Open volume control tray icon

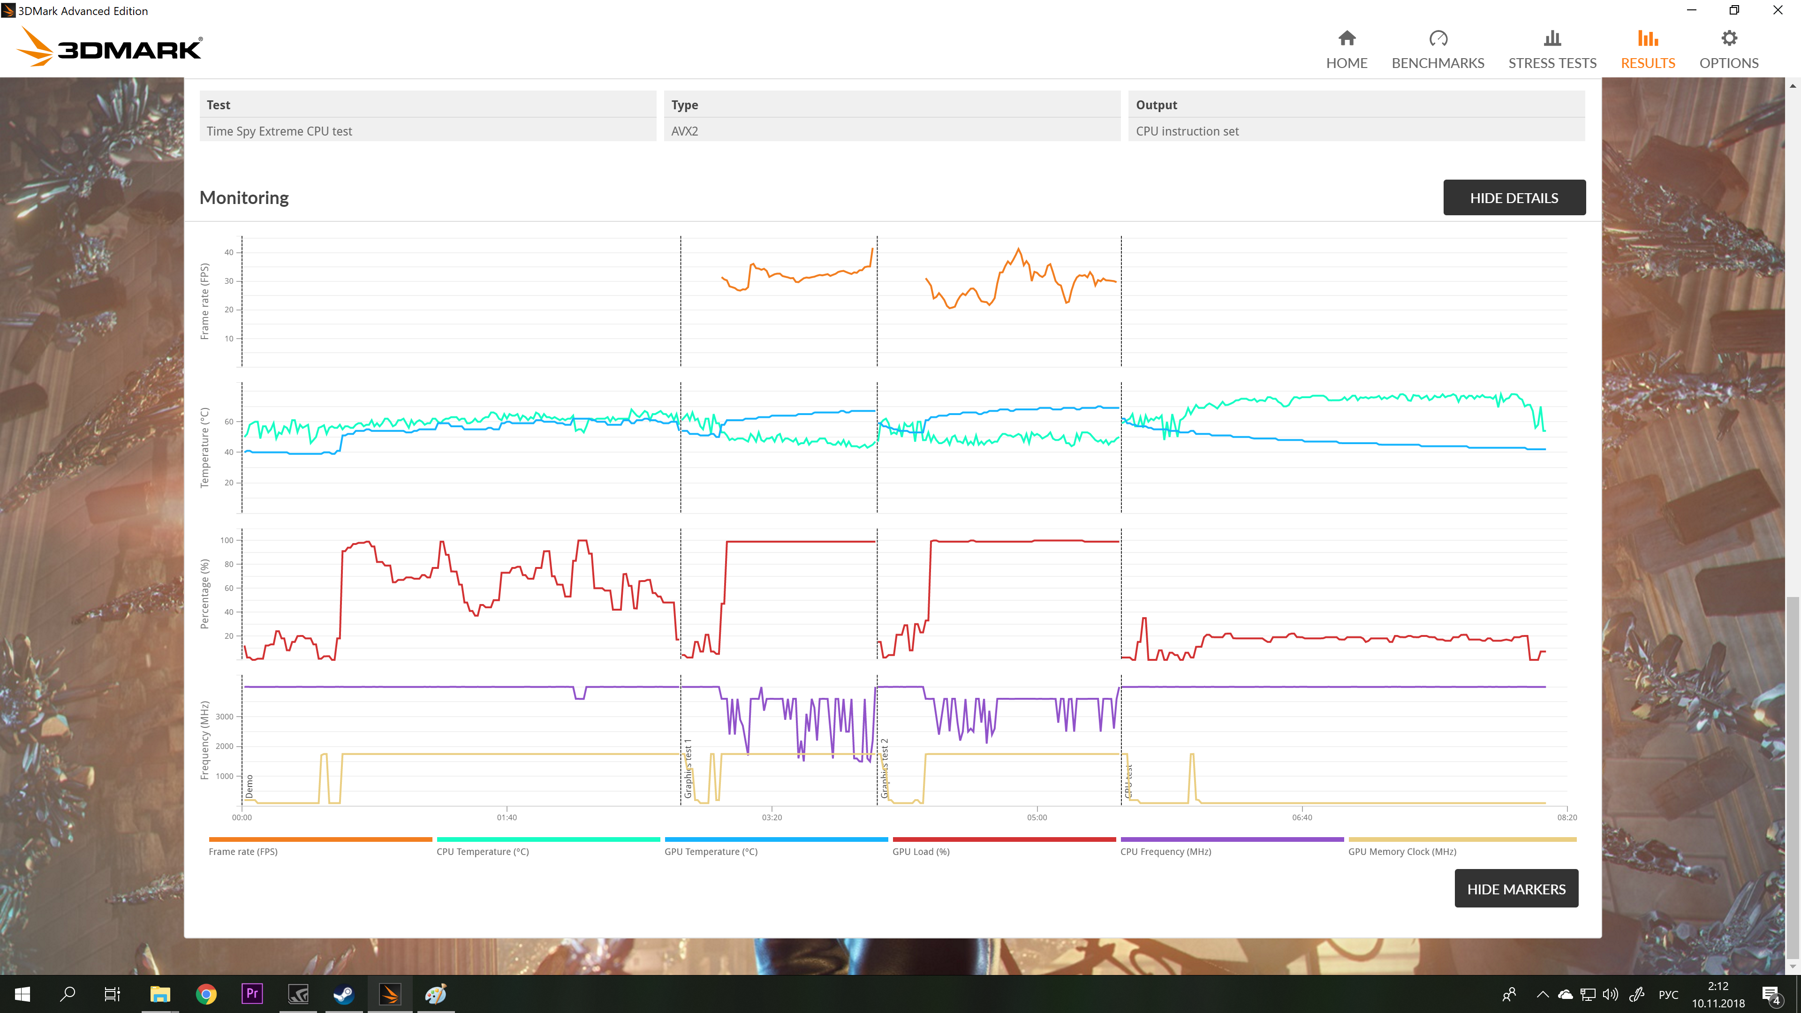point(1610,993)
